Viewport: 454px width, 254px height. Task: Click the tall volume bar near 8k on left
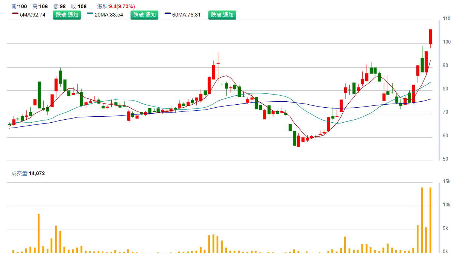(x=39, y=233)
